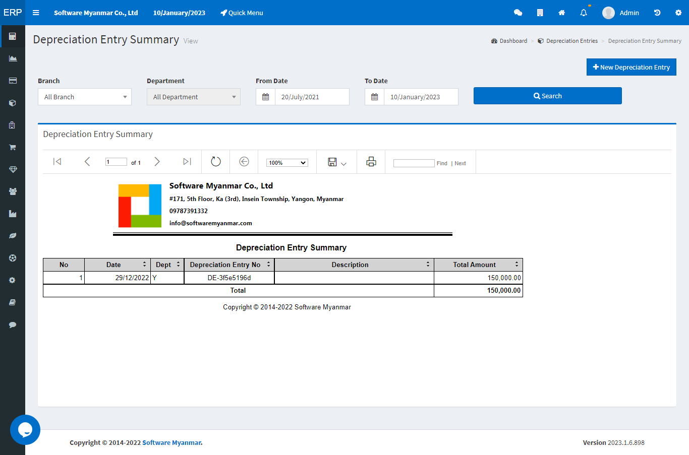The image size is (689, 455).
Task: Open the Quick Menu
Action: tap(242, 13)
